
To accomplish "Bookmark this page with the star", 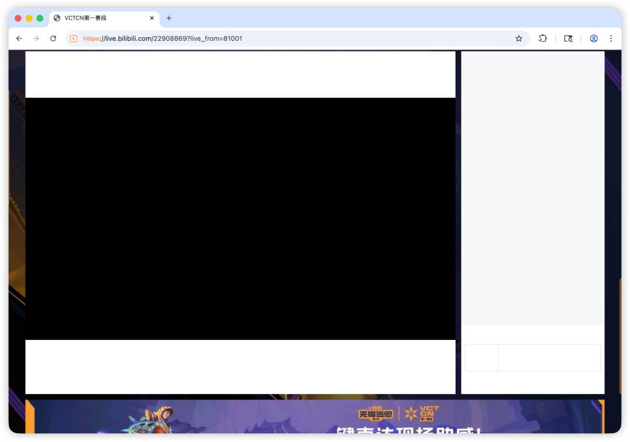I will click(519, 38).
